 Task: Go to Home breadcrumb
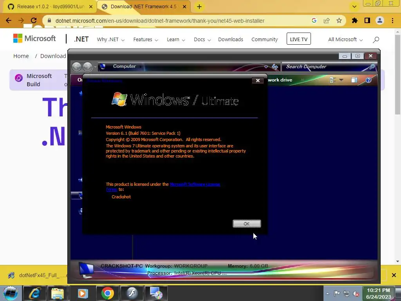(x=21, y=56)
